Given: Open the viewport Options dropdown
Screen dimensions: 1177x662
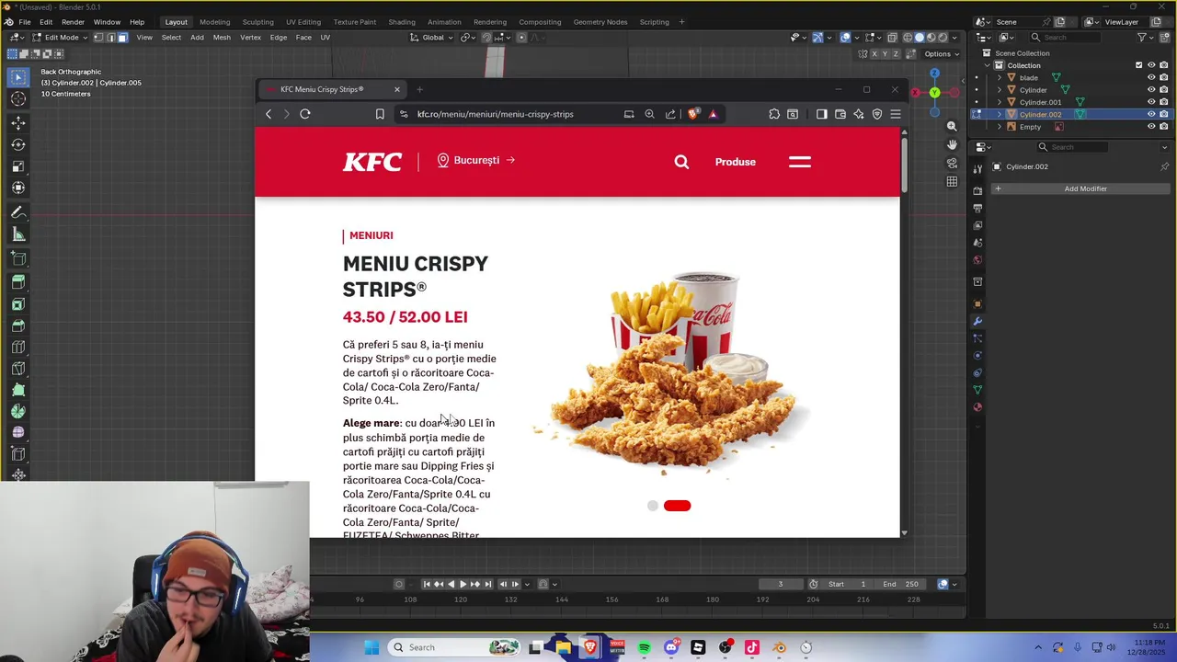Looking at the screenshot, I should point(943,54).
